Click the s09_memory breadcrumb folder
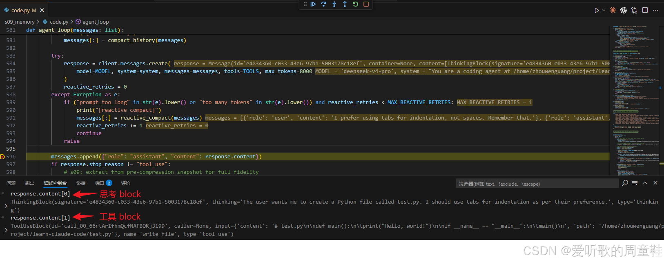This screenshot has width=664, height=262. point(20,22)
